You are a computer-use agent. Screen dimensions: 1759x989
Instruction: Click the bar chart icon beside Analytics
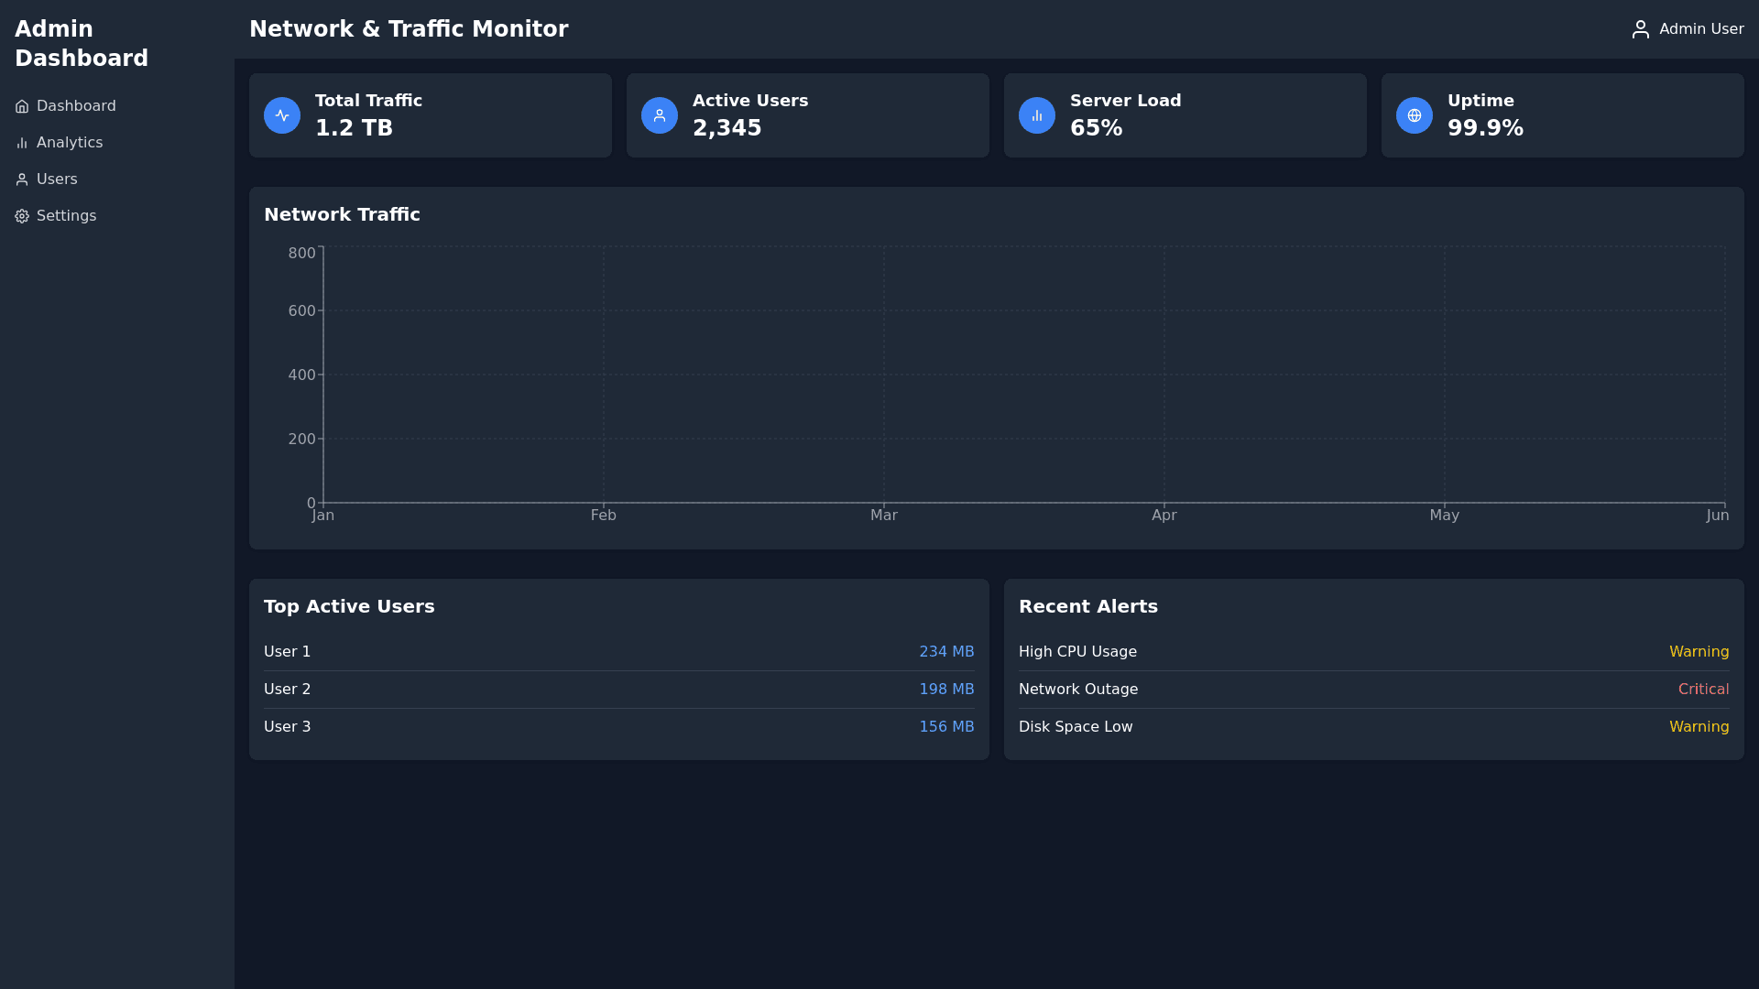(22, 143)
